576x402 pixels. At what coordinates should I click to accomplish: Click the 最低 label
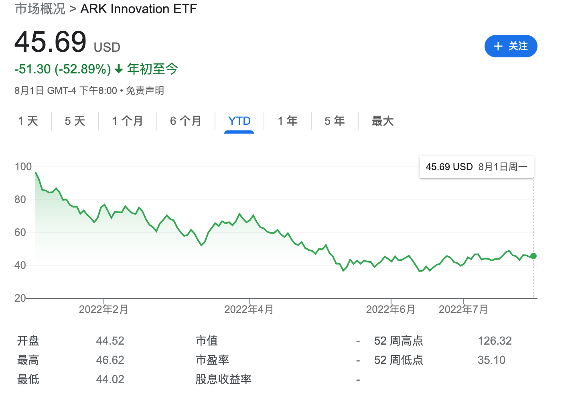(x=28, y=380)
